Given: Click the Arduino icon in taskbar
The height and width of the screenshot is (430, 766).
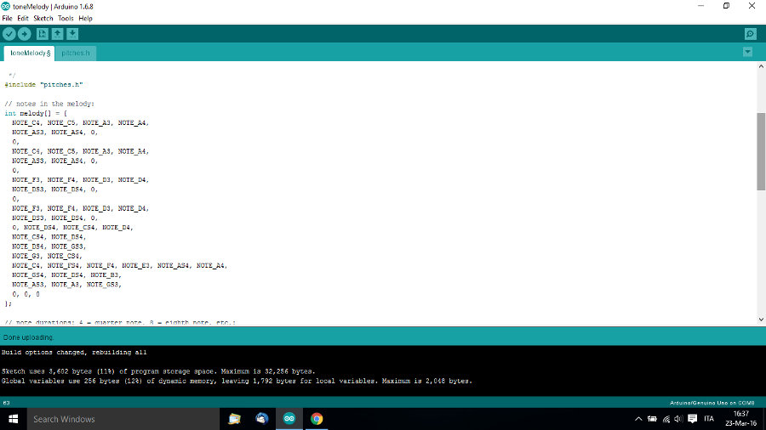Looking at the screenshot, I should click(x=289, y=419).
